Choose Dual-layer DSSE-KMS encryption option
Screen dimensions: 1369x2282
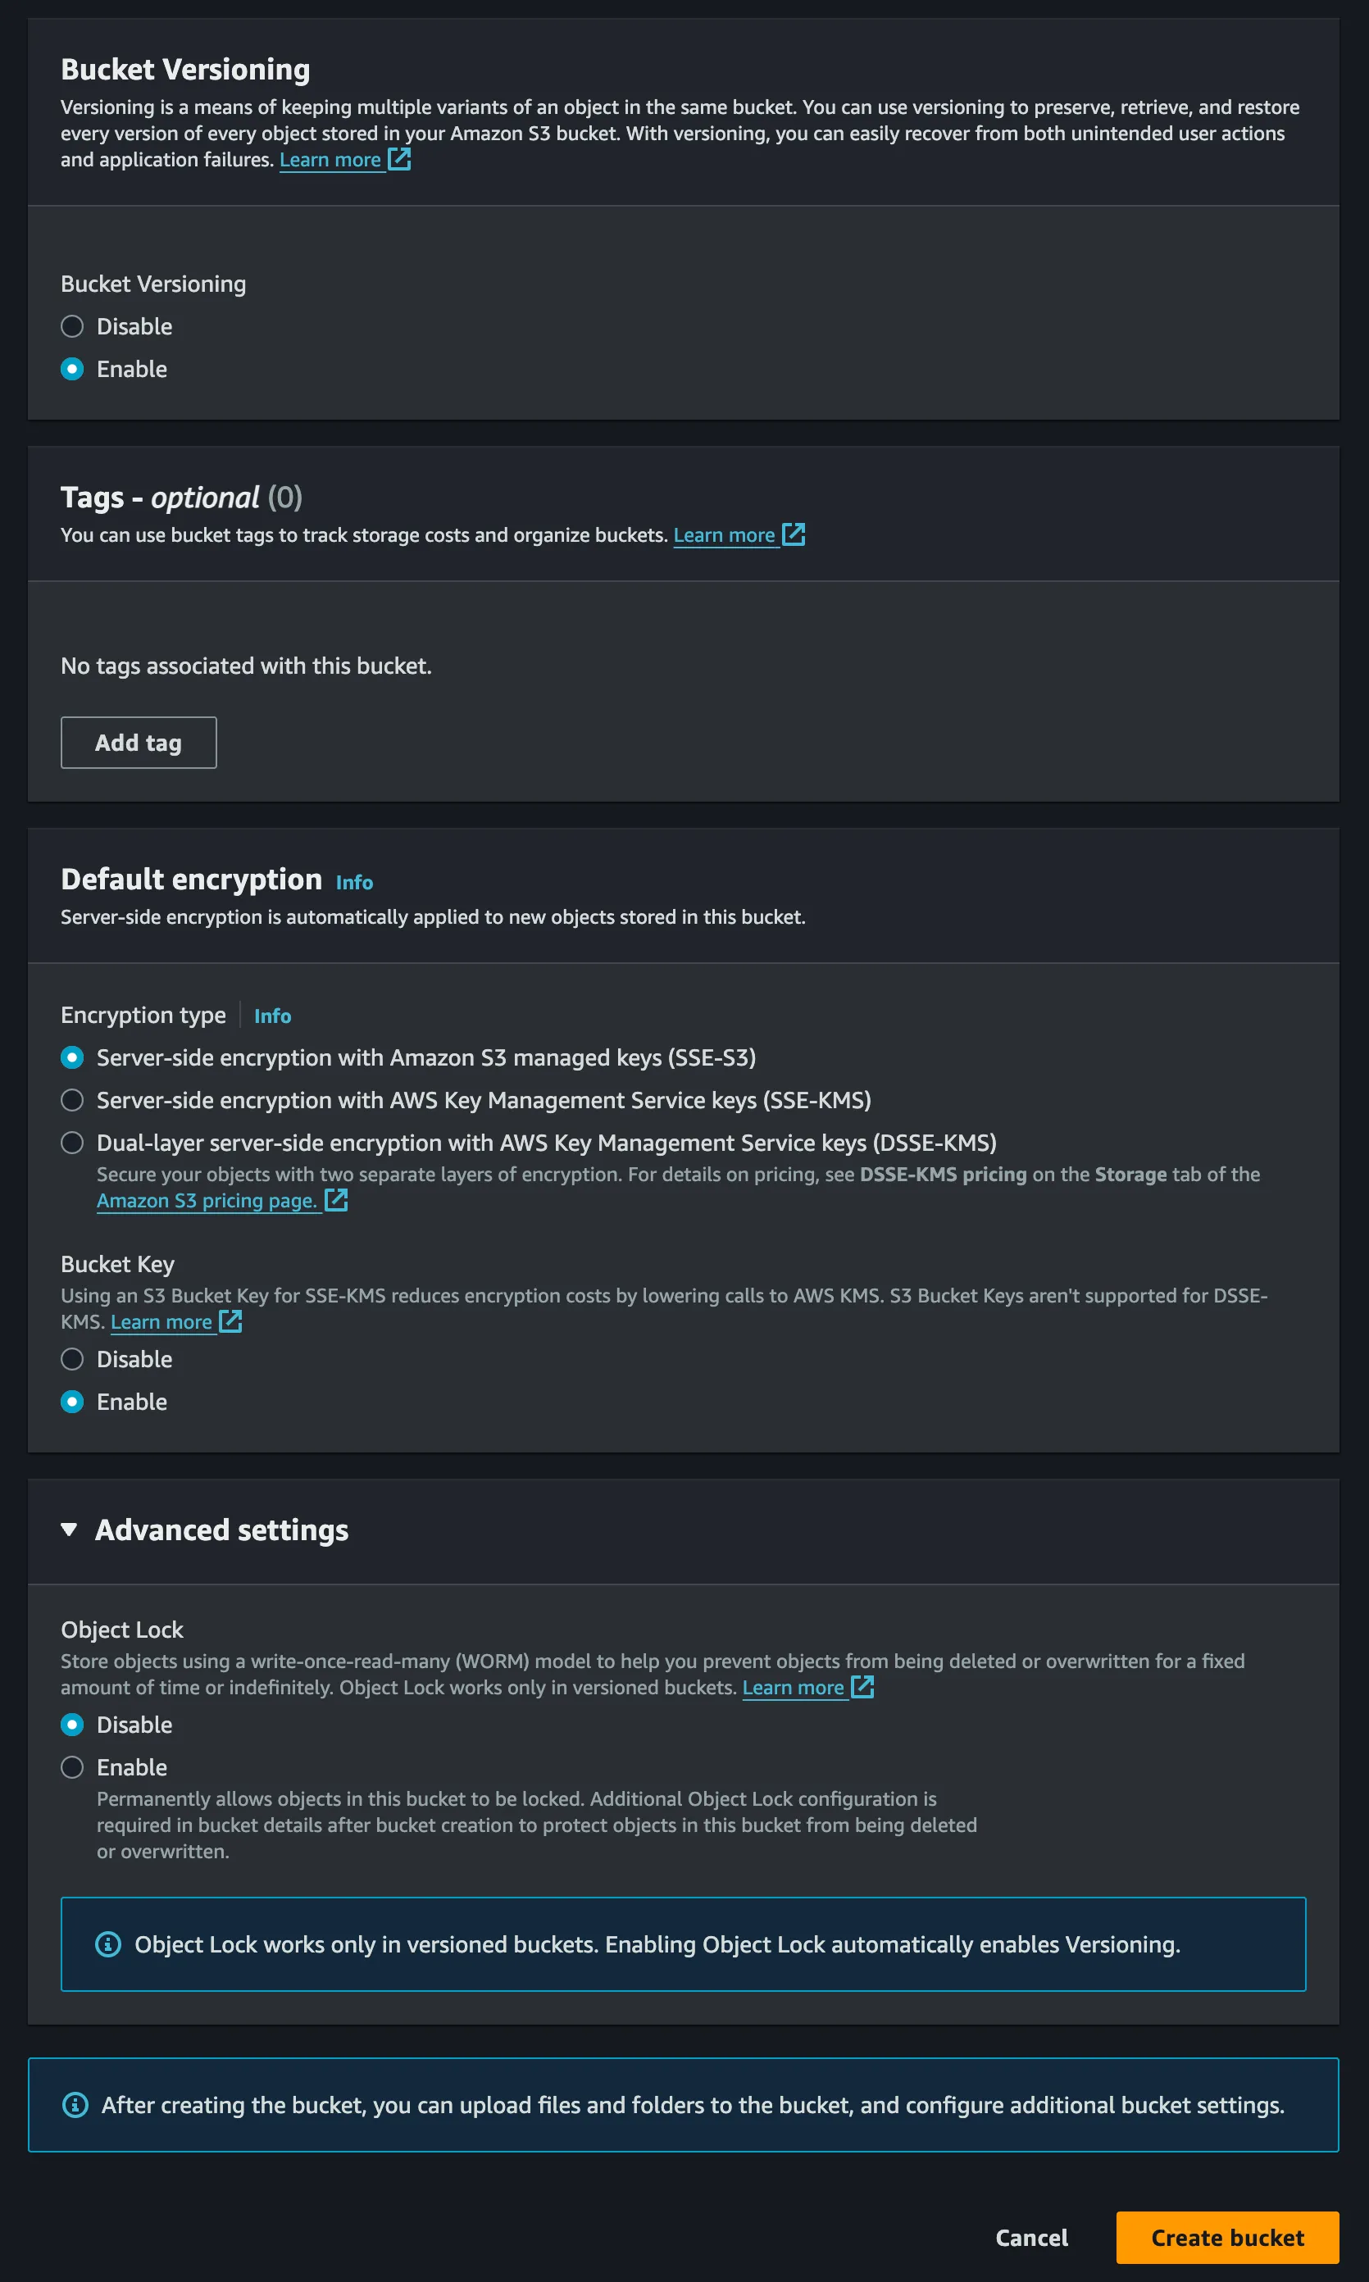pos(72,1142)
